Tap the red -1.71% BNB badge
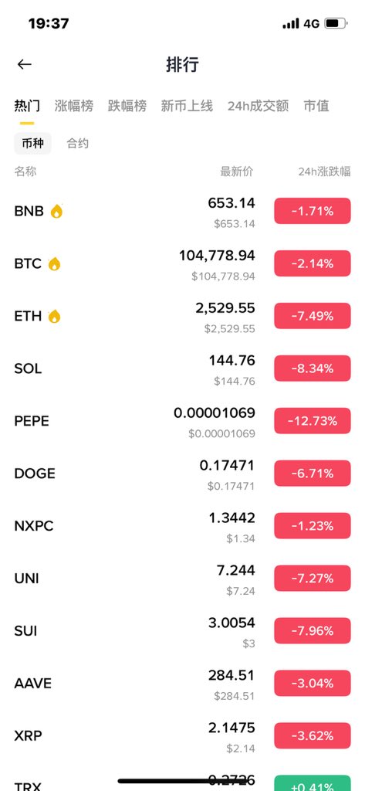Screen dimensions: 365x791 [313, 211]
